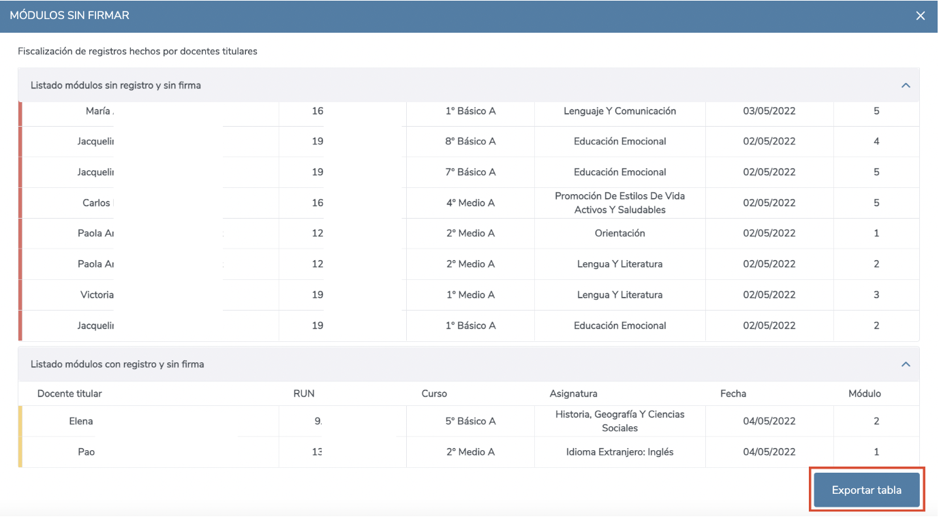The height and width of the screenshot is (519, 939).
Task: Click the RUN value '13' in the Pao row
Action: pos(318,452)
